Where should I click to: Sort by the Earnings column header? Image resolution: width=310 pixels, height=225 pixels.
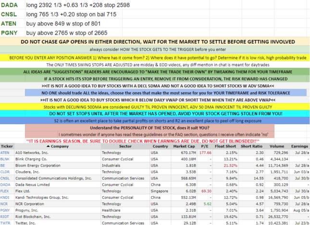(x=299, y=146)
